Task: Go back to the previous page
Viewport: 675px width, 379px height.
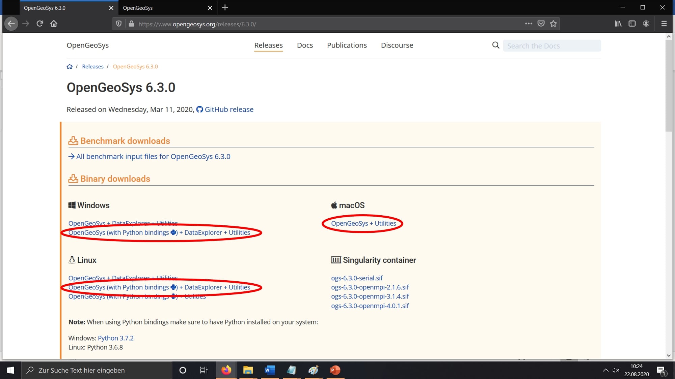Action: click(x=11, y=24)
